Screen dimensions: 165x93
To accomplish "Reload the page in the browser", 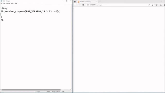I will (83, 5).
